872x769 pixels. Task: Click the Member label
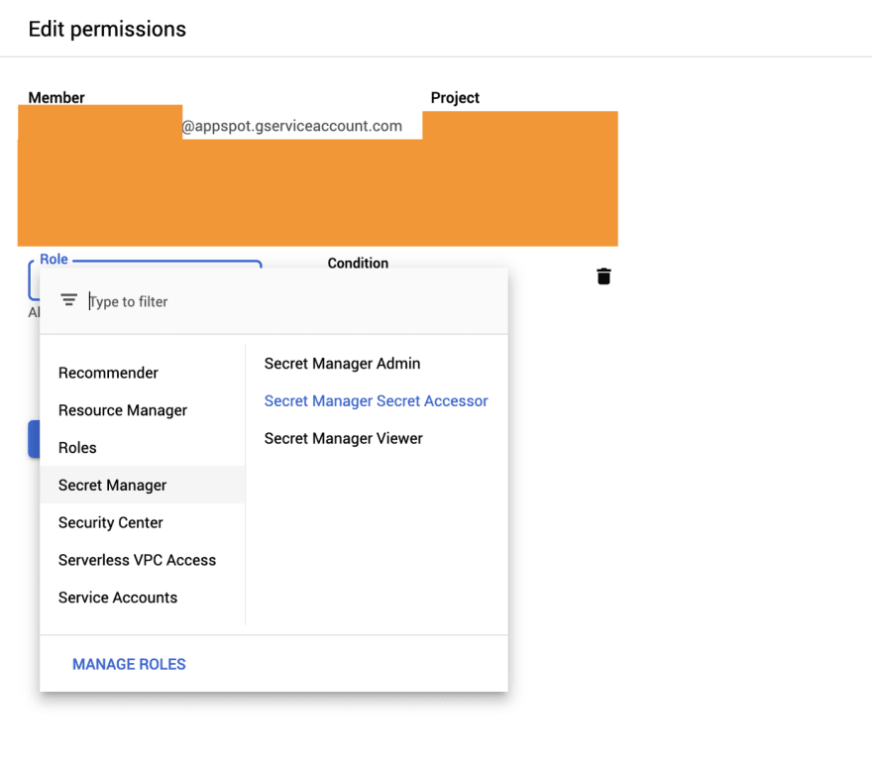point(56,97)
